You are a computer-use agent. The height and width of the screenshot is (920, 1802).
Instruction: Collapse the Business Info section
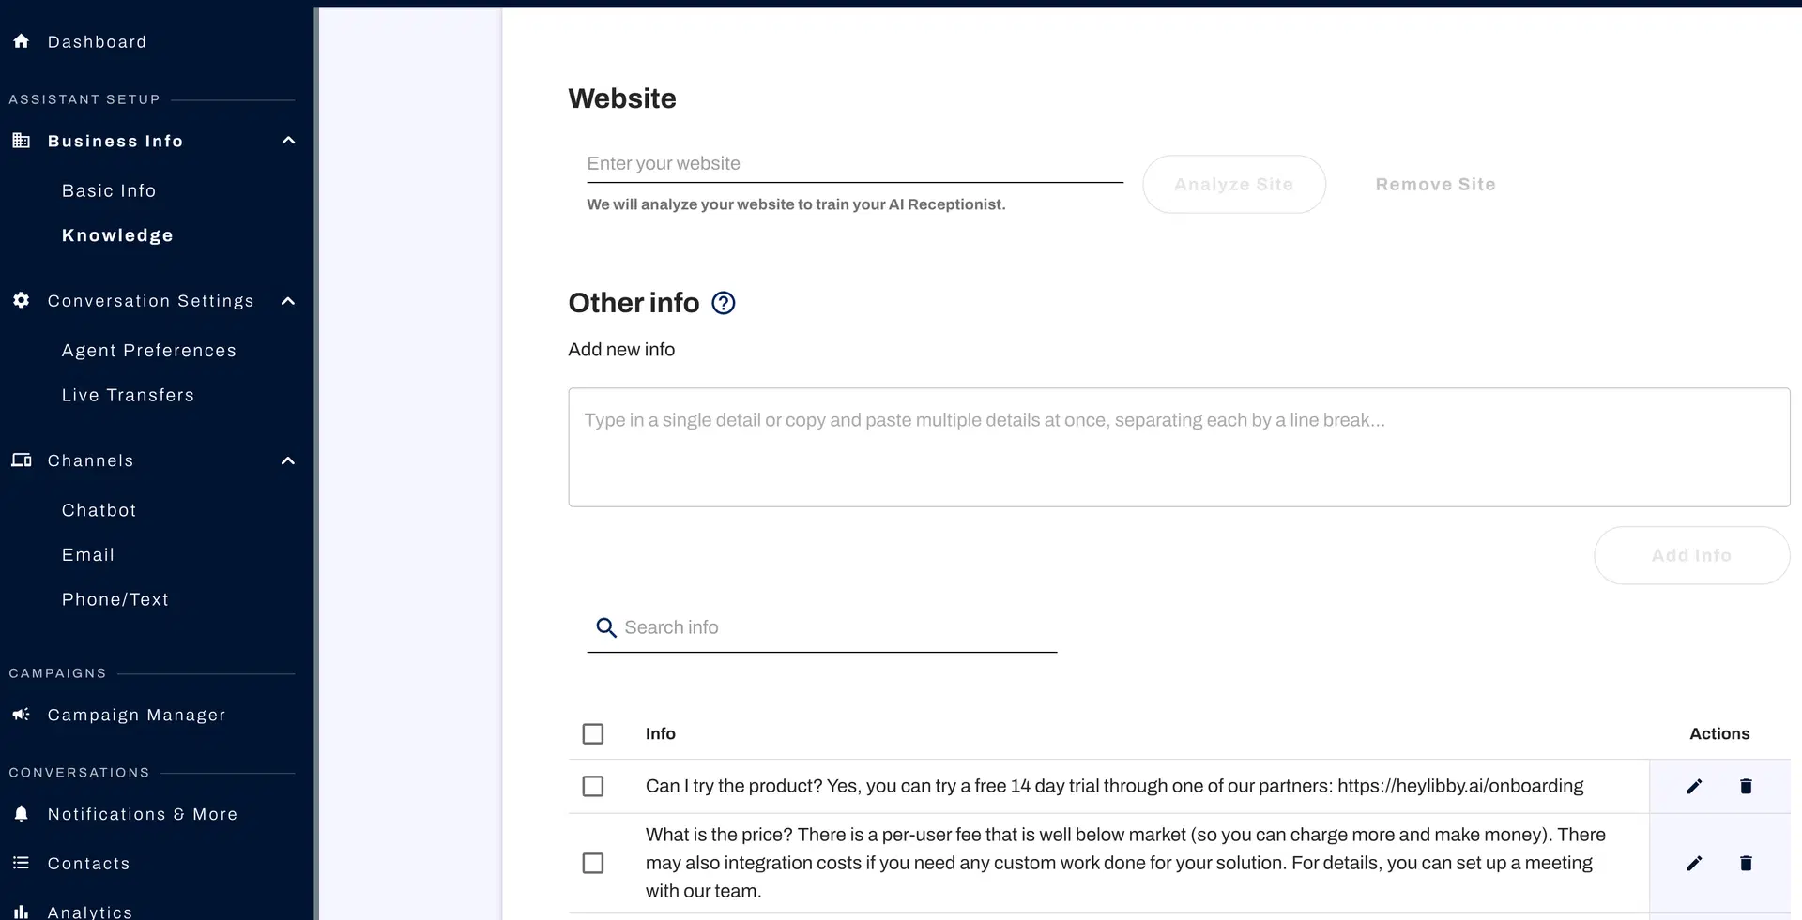(x=287, y=140)
